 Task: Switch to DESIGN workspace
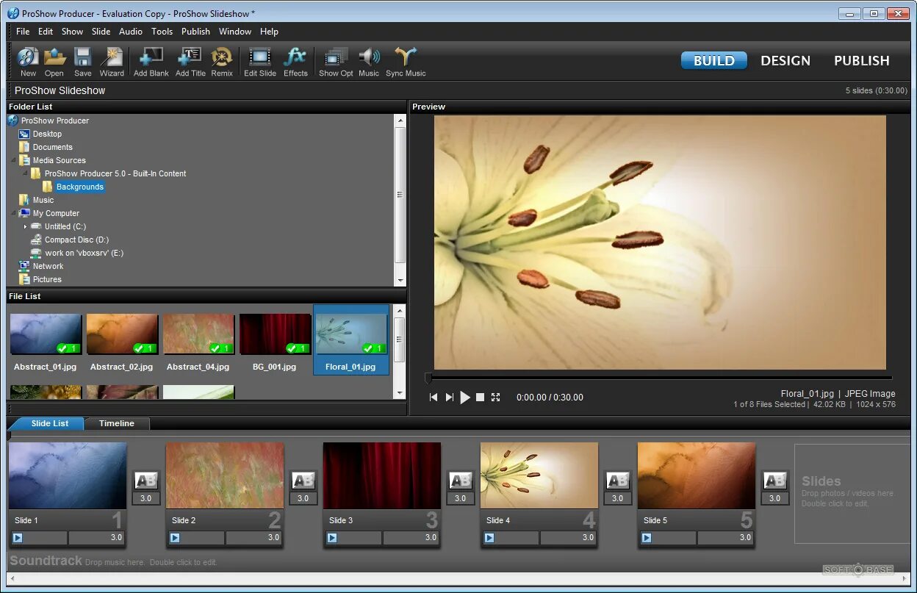click(x=785, y=60)
